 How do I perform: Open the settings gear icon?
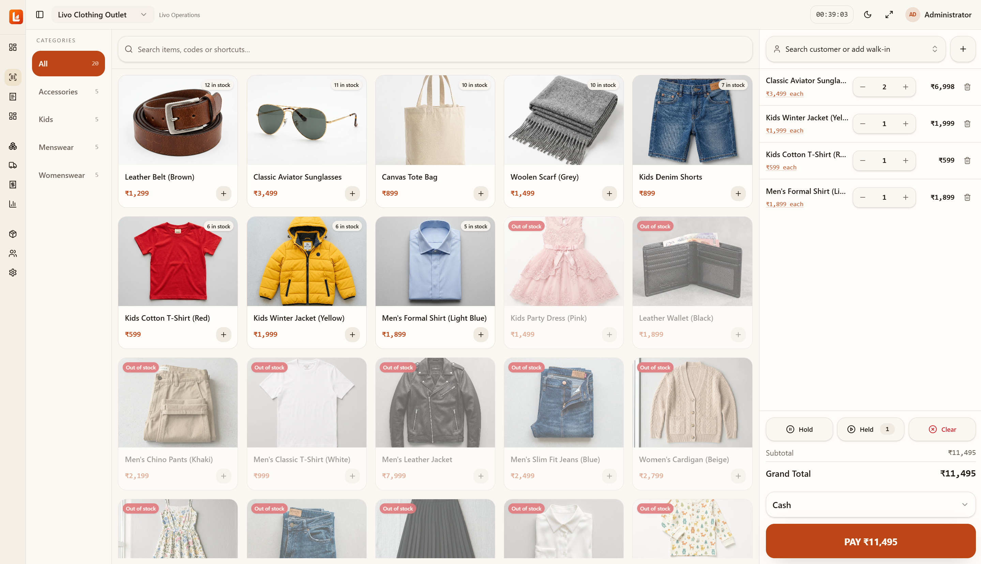(x=13, y=273)
